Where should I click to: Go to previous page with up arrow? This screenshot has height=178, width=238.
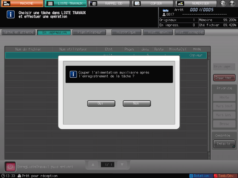click(x=93, y=165)
